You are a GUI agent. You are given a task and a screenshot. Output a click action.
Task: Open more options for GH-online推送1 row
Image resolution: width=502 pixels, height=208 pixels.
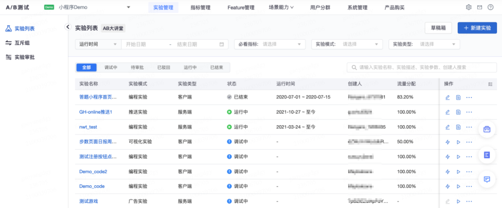coord(469,112)
